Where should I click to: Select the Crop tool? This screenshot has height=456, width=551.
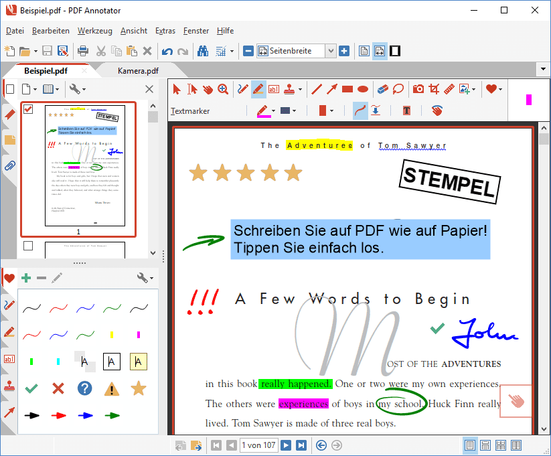pos(434,89)
